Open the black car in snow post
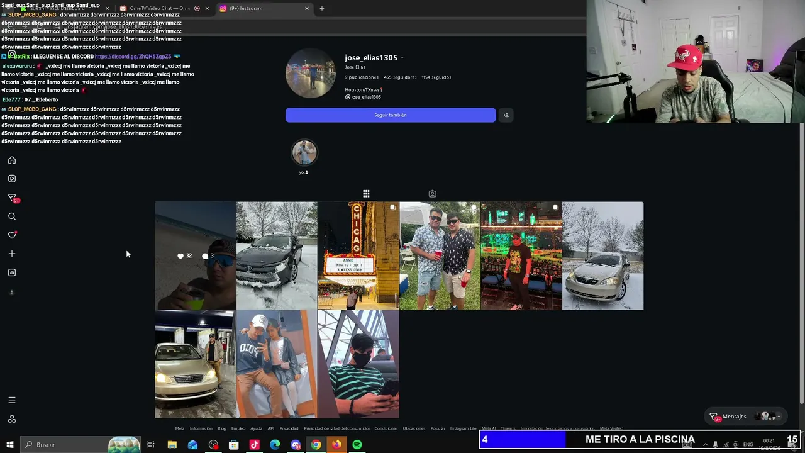 coord(277,255)
